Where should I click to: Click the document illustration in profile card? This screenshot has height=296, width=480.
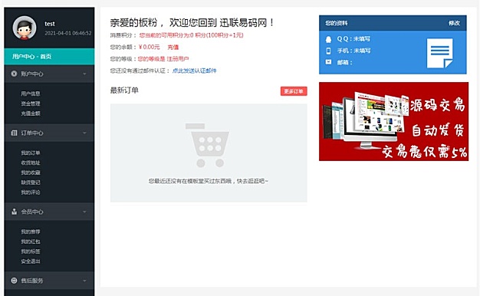pyautogui.click(x=439, y=53)
